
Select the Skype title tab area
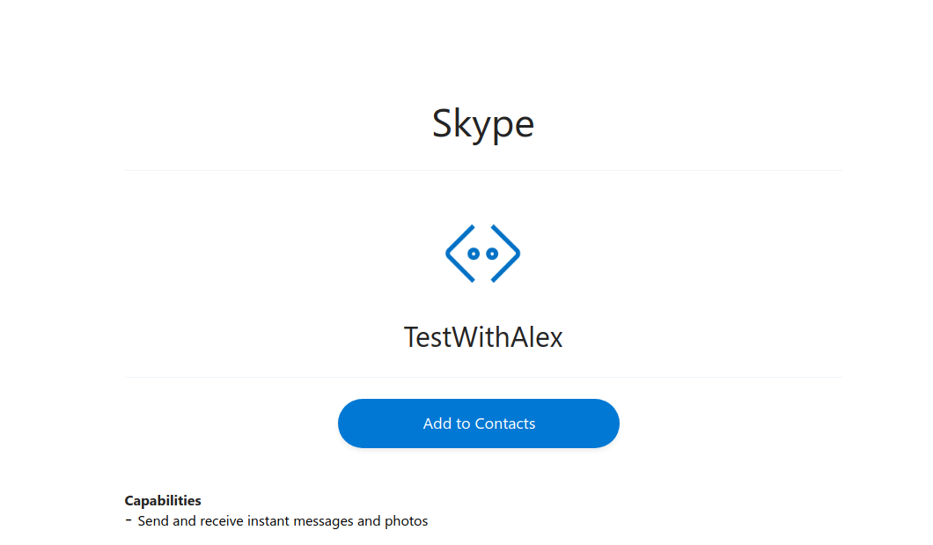coord(482,123)
